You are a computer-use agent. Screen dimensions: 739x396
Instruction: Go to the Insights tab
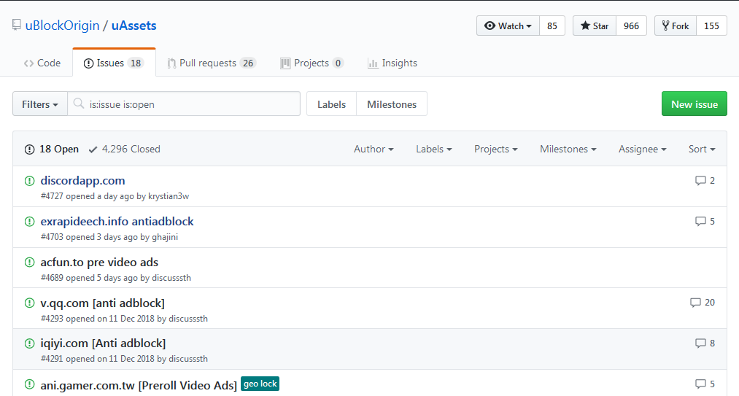tap(392, 63)
